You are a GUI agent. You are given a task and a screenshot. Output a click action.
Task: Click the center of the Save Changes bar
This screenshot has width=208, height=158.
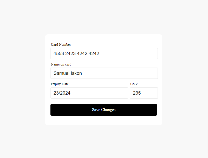(x=104, y=110)
